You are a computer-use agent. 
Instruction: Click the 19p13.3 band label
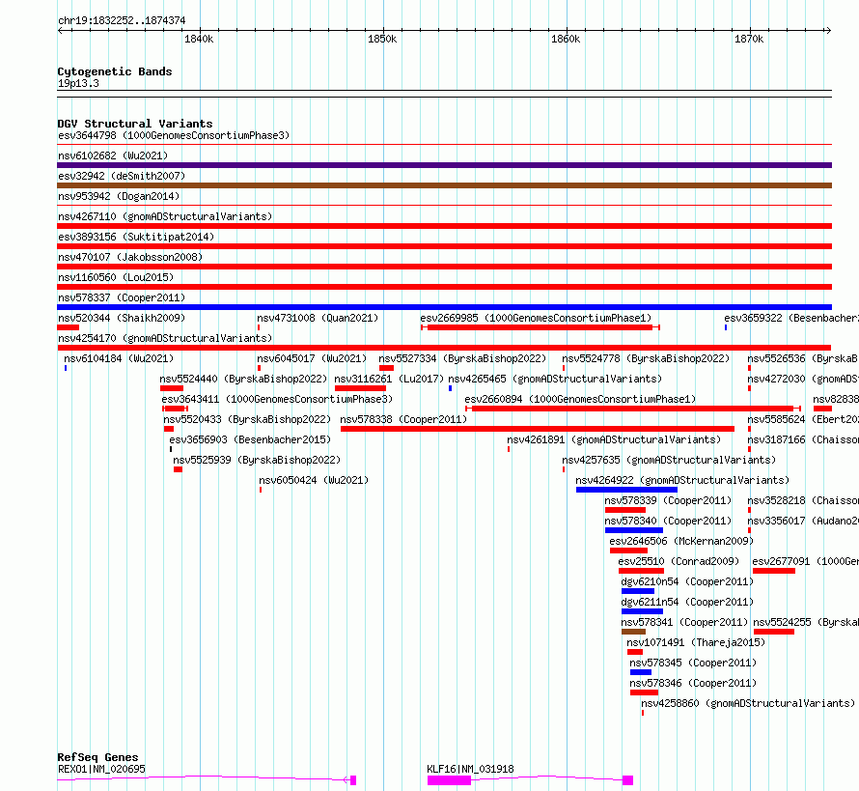click(78, 83)
